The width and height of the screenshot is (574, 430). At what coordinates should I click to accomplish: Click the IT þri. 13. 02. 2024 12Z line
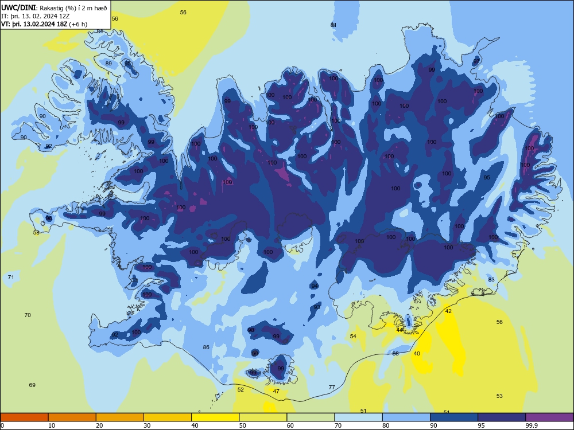pos(36,16)
